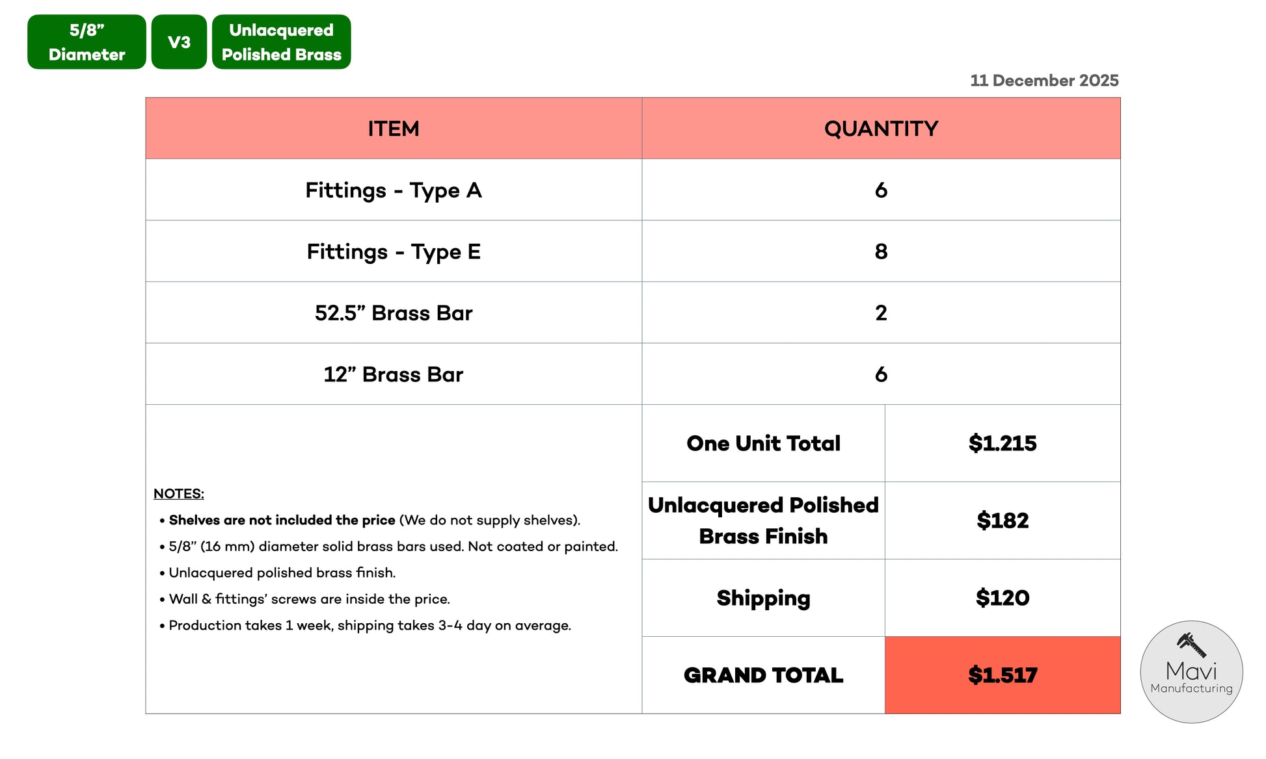Click the QUANTITY column header
1266x759 pixels.
pyautogui.click(x=880, y=129)
